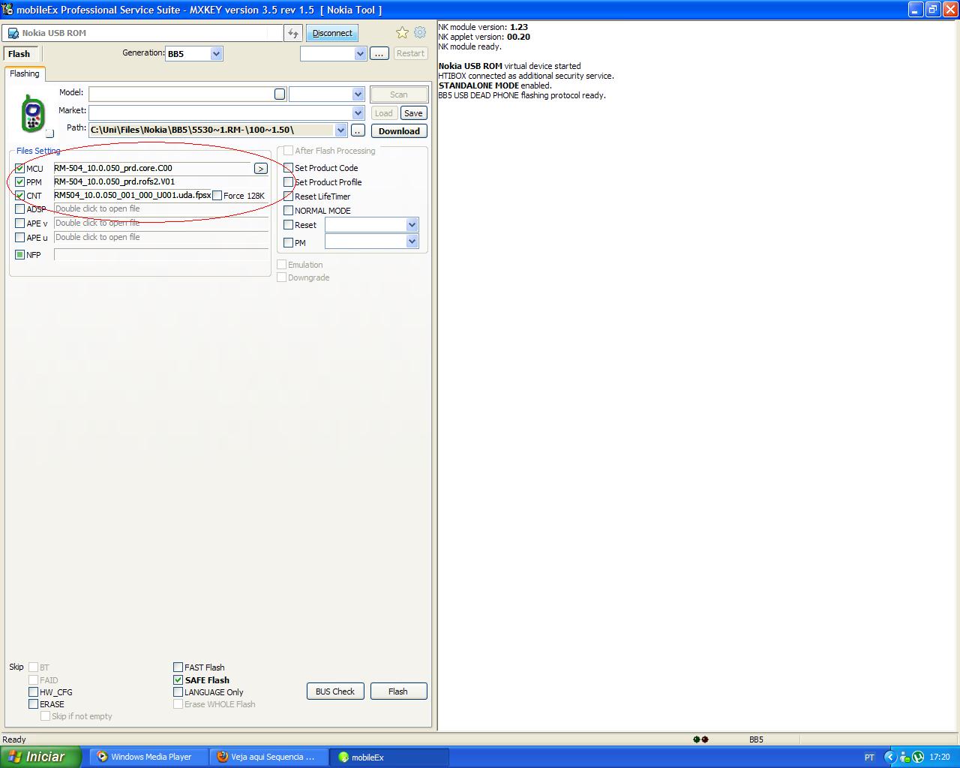Click the BUS Check button
Screen dimensions: 960x768
point(335,691)
